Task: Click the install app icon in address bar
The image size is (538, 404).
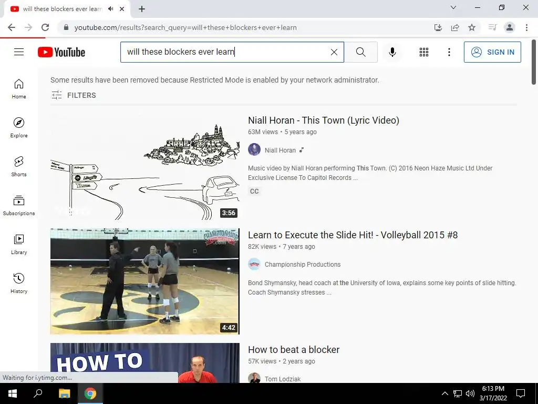Action: coord(438,27)
